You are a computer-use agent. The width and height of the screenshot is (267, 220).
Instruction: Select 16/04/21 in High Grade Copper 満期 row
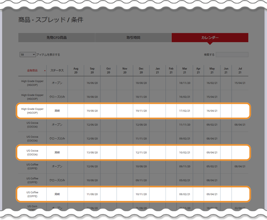pos(212,111)
